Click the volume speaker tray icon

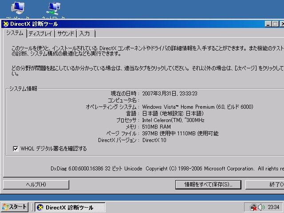(261, 207)
